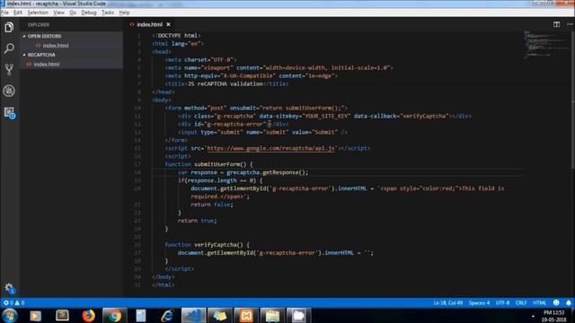The width and height of the screenshot is (575, 323).
Task: Open the Search view in activity bar
Action: coord(9,48)
